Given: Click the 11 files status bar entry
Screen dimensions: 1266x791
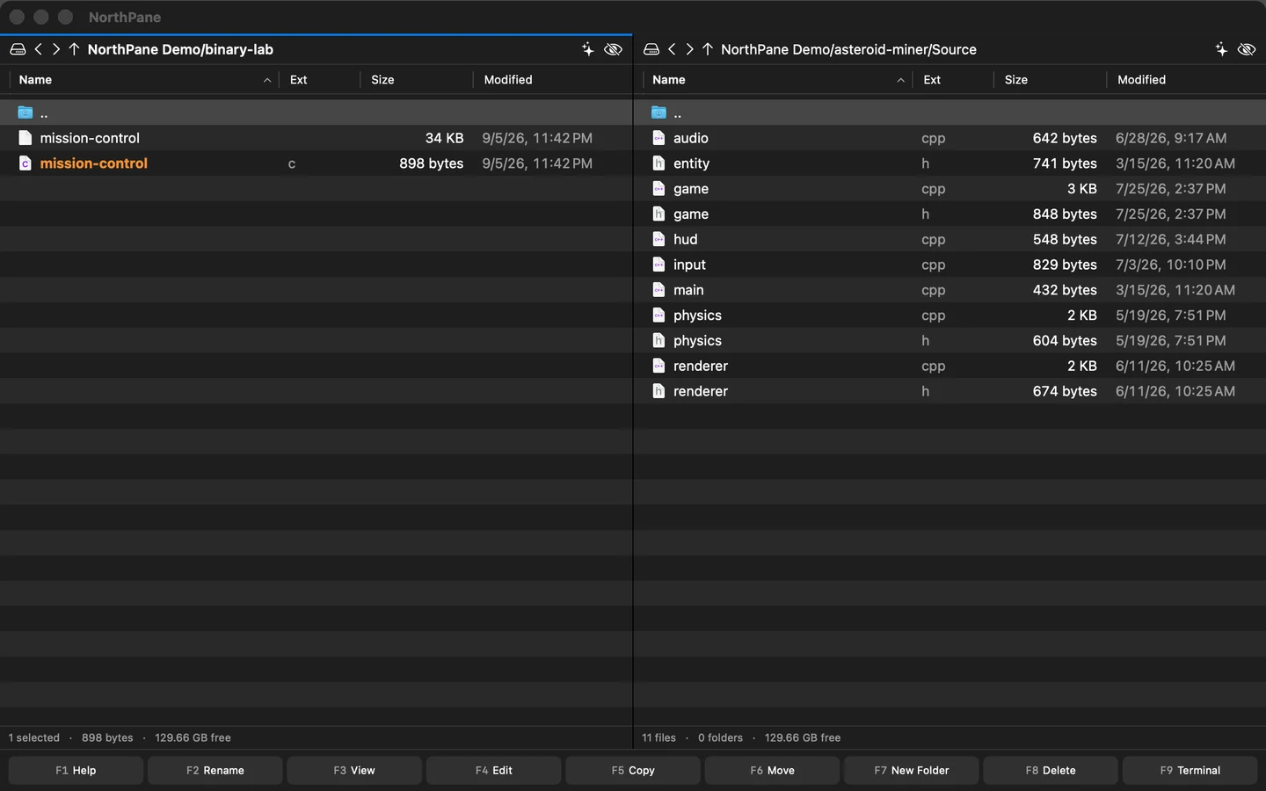Looking at the screenshot, I should pos(658,737).
